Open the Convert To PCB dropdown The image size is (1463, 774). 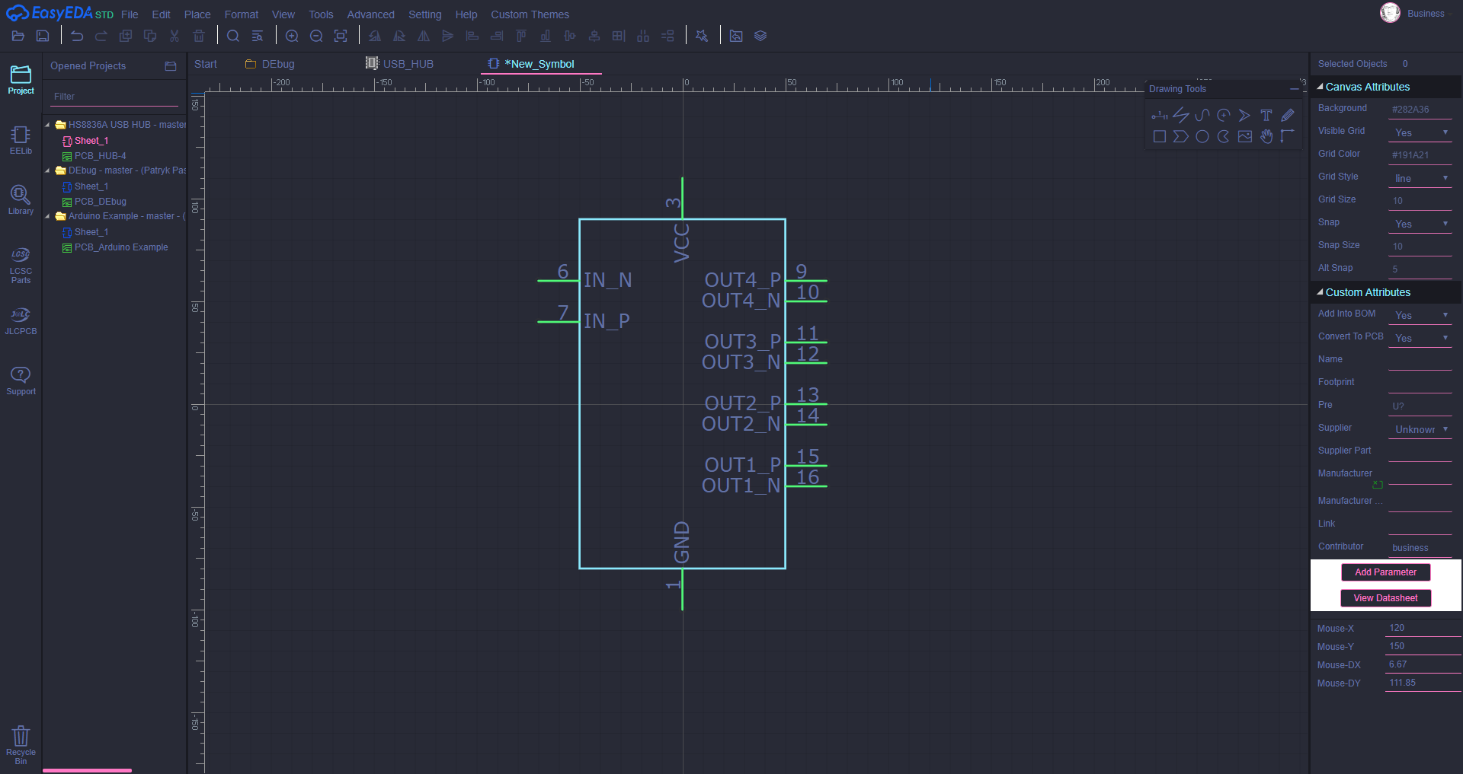[1420, 338]
